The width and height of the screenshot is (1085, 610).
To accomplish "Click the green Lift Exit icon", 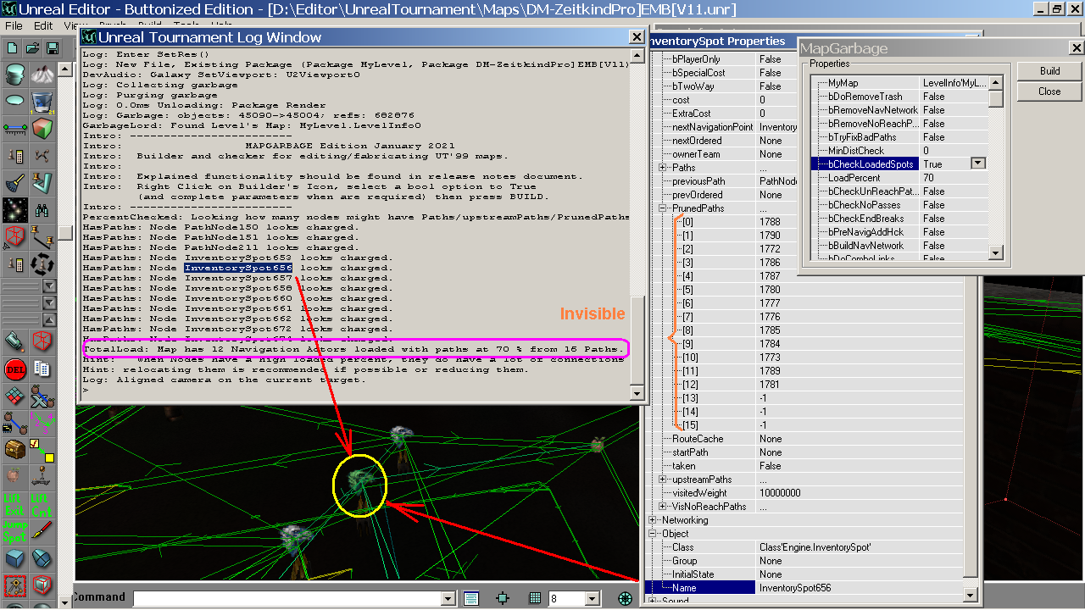I will tap(14, 504).
